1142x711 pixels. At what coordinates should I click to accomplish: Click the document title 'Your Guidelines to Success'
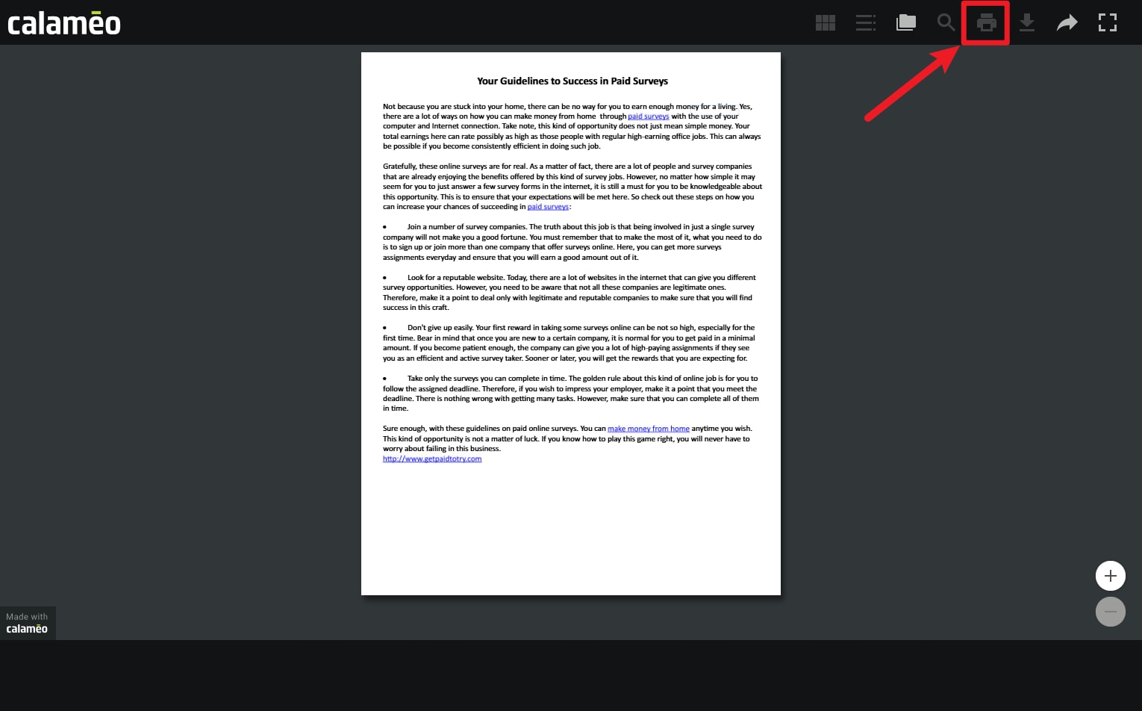pyautogui.click(x=572, y=81)
